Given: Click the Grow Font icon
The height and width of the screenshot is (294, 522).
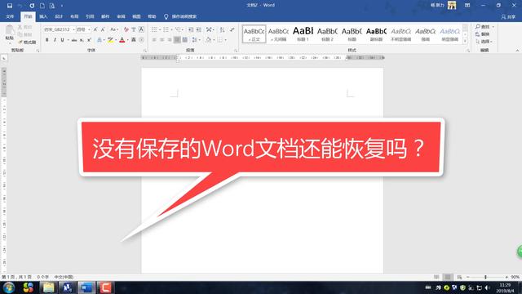Looking at the screenshot, I should (x=95, y=29).
